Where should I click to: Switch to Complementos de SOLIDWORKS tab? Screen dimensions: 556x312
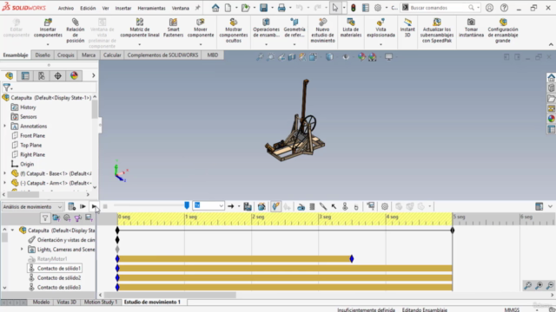[x=162, y=55]
